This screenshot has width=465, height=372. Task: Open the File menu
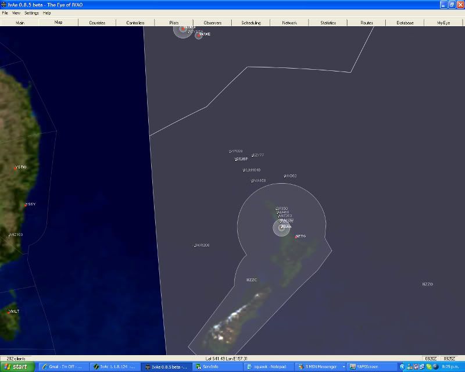pos(5,13)
